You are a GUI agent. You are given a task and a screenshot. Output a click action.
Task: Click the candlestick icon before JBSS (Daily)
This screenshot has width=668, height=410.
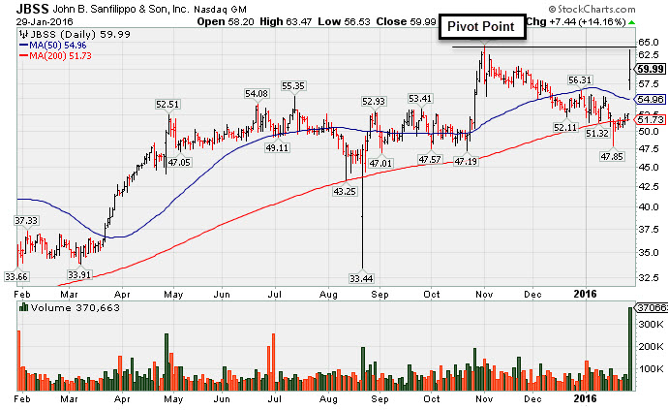click(24, 35)
